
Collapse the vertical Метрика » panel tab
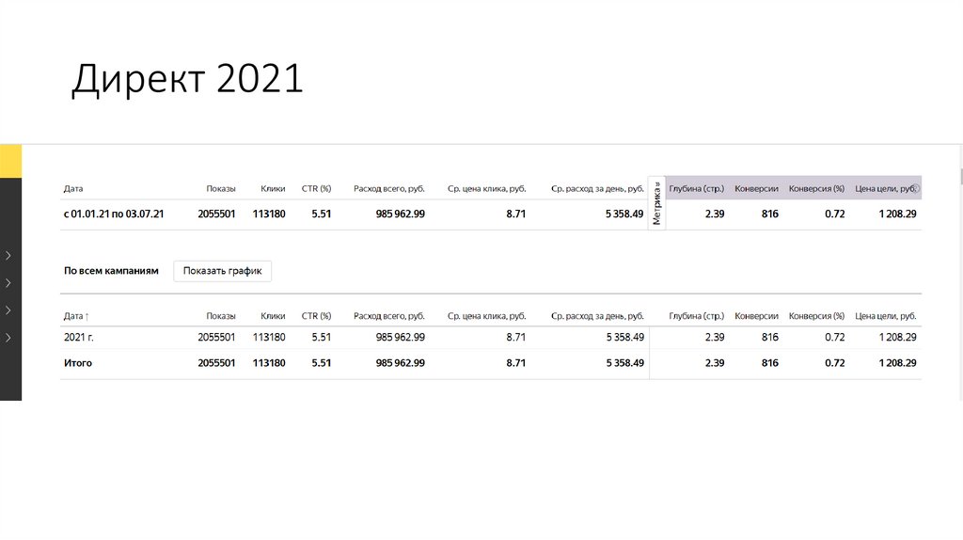coord(656,203)
